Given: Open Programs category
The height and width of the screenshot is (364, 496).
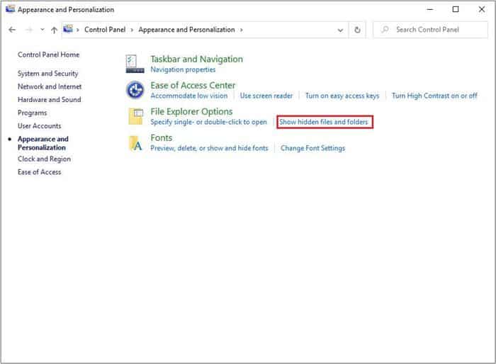Looking at the screenshot, I should 33,113.
